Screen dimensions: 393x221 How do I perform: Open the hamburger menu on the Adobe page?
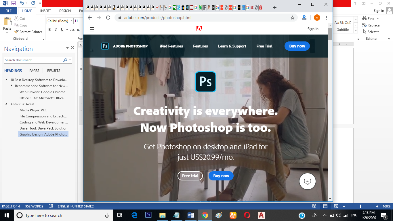(x=92, y=29)
